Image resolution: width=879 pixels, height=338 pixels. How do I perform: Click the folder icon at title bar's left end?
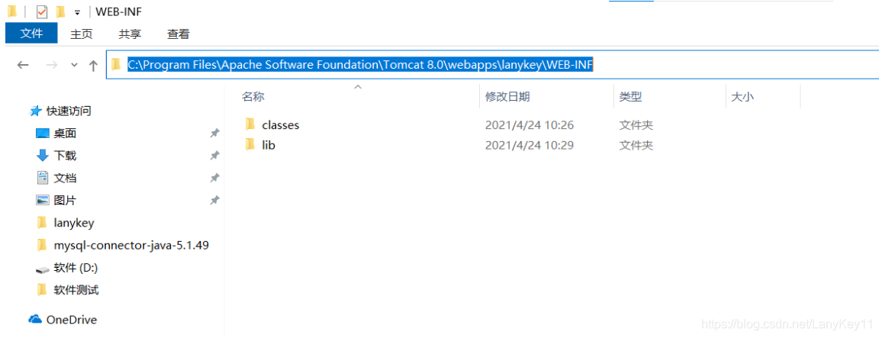pos(11,11)
